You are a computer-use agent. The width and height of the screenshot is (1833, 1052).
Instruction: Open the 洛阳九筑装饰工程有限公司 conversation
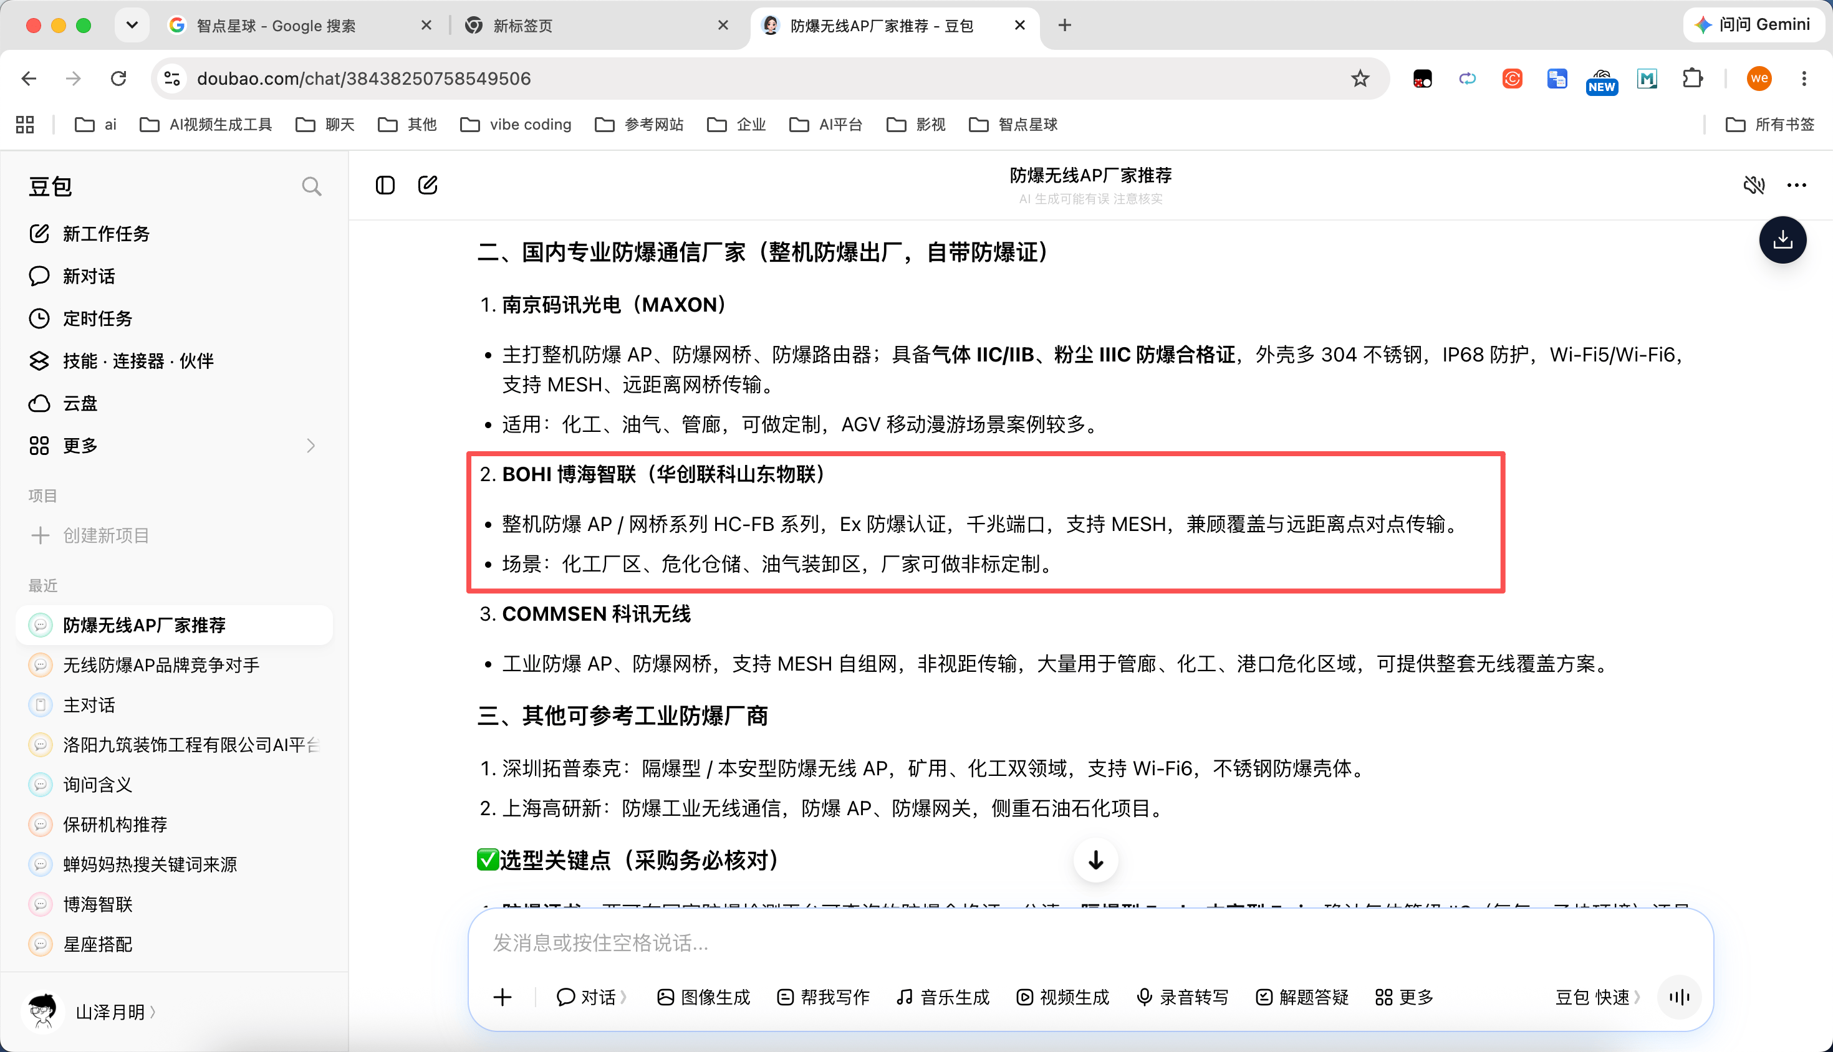coord(173,745)
